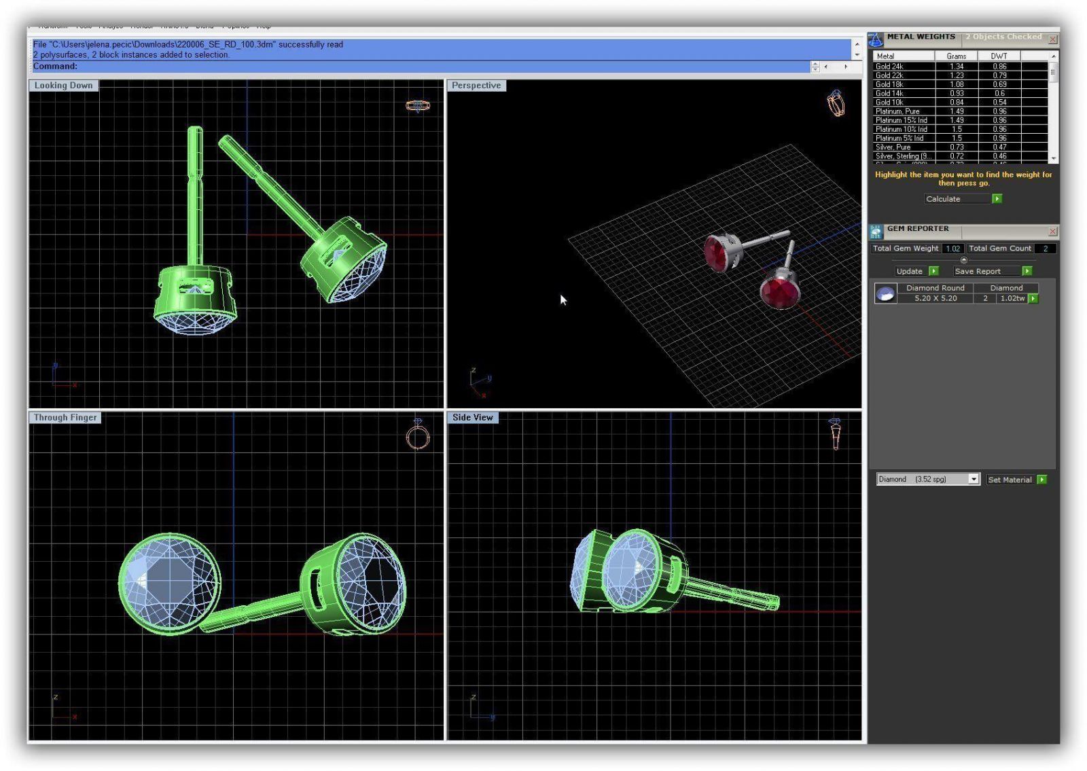This screenshot has height=771, width=1087.
Task: Click the green Save Report arrow
Action: point(1027,271)
